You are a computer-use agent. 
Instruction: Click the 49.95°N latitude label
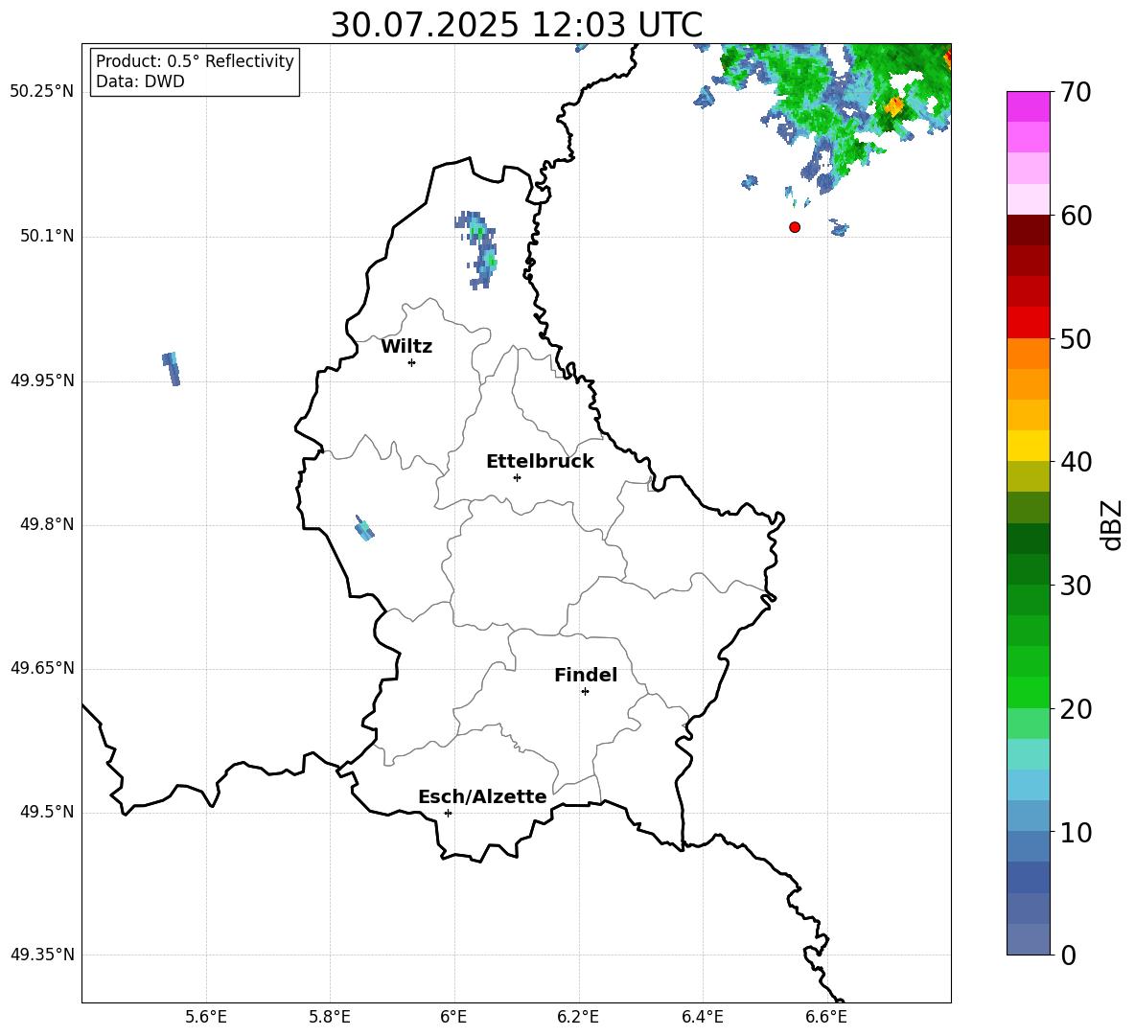click(42, 380)
